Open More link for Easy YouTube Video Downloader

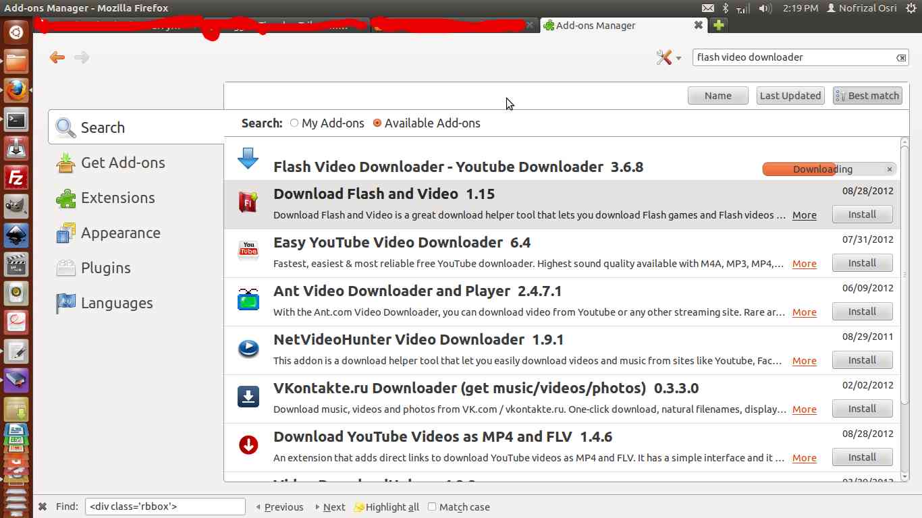point(805,264)
